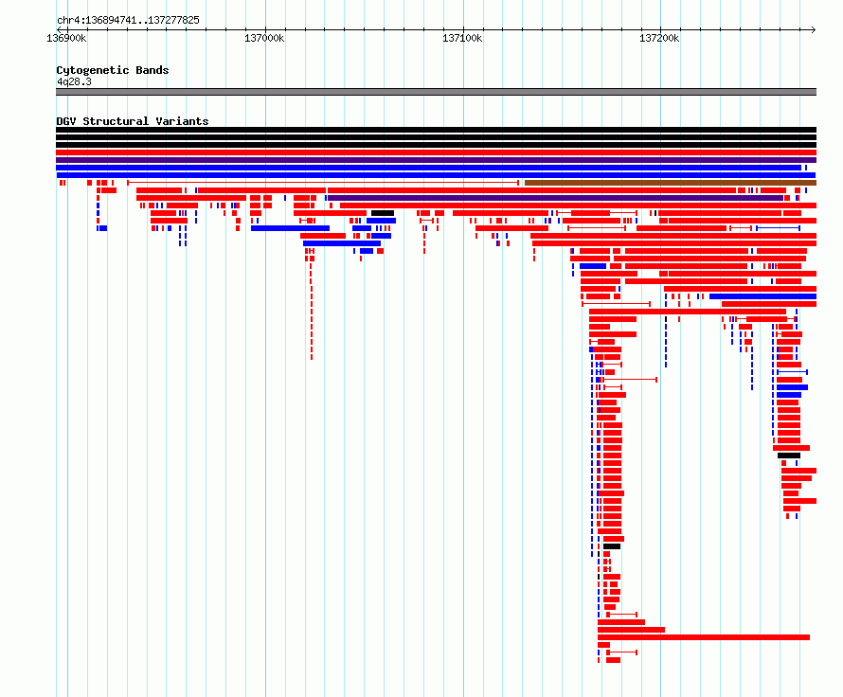The height and width of the screenshot is (697, 843).
Task: Click the full-width red variant bar below black bars
Action: coord(436,152)
